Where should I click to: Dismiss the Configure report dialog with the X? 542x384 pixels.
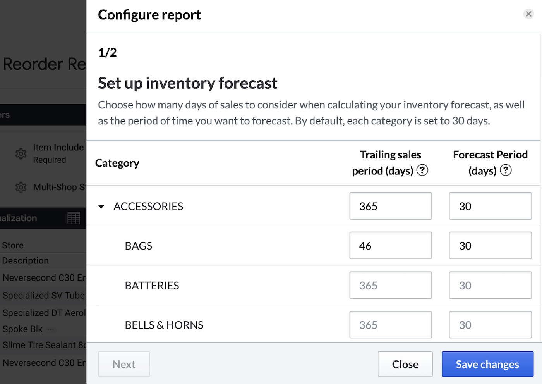click(x=529, y=14)
